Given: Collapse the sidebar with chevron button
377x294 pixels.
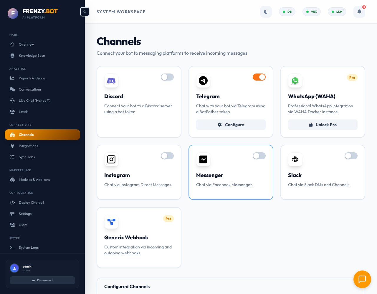Looking at the screenshot, I should (x=85, y=12).
